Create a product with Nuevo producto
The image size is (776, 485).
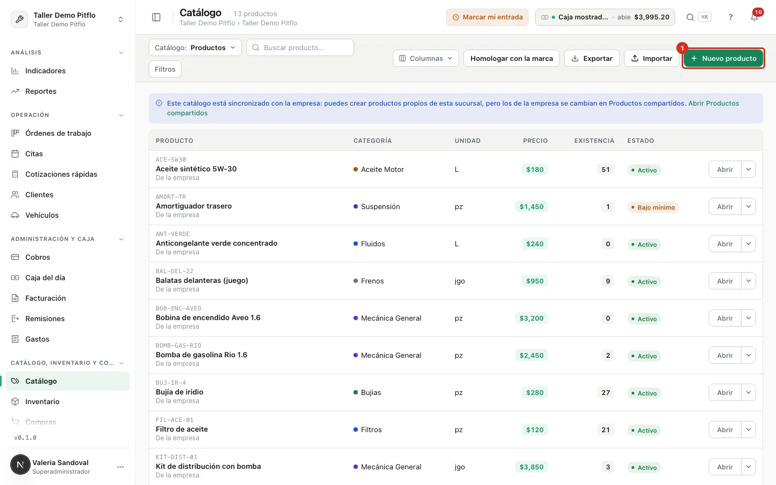(723, 58)
